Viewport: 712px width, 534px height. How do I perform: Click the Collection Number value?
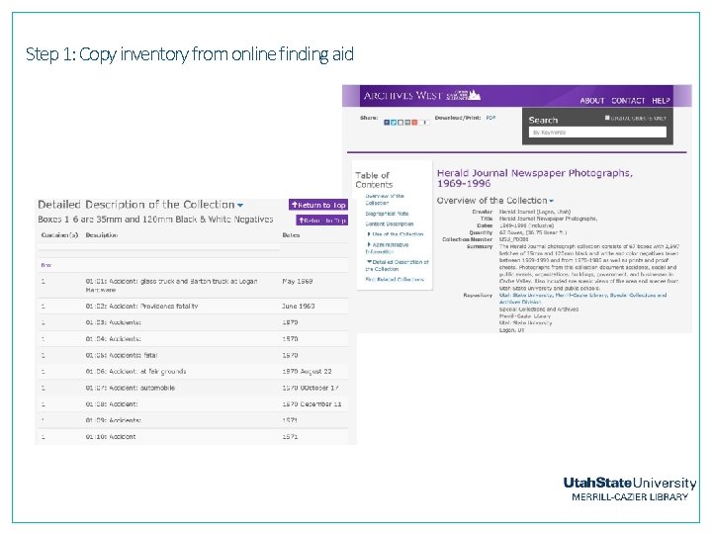click(x=514, y=239)
